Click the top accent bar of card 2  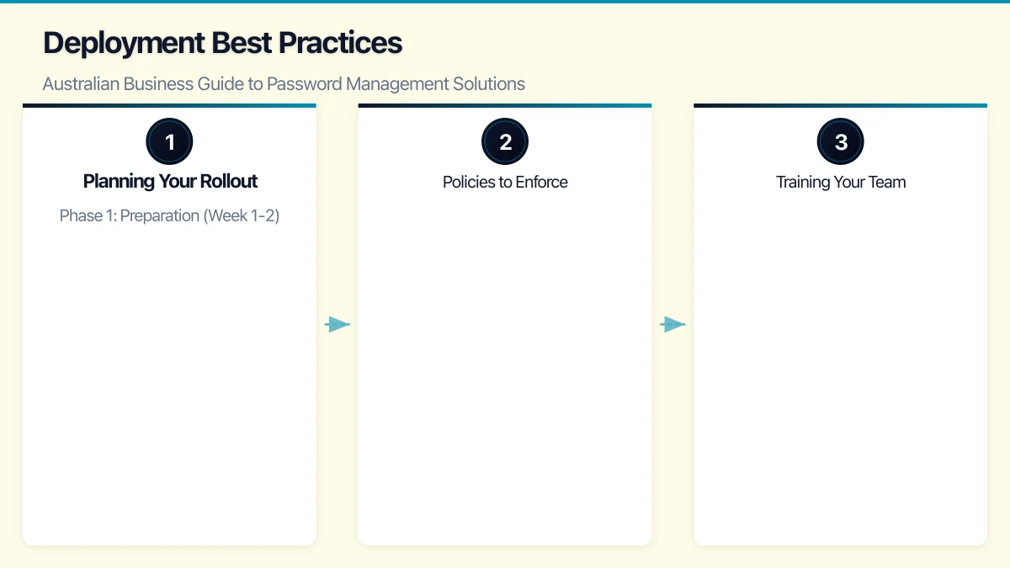[505, 106]
